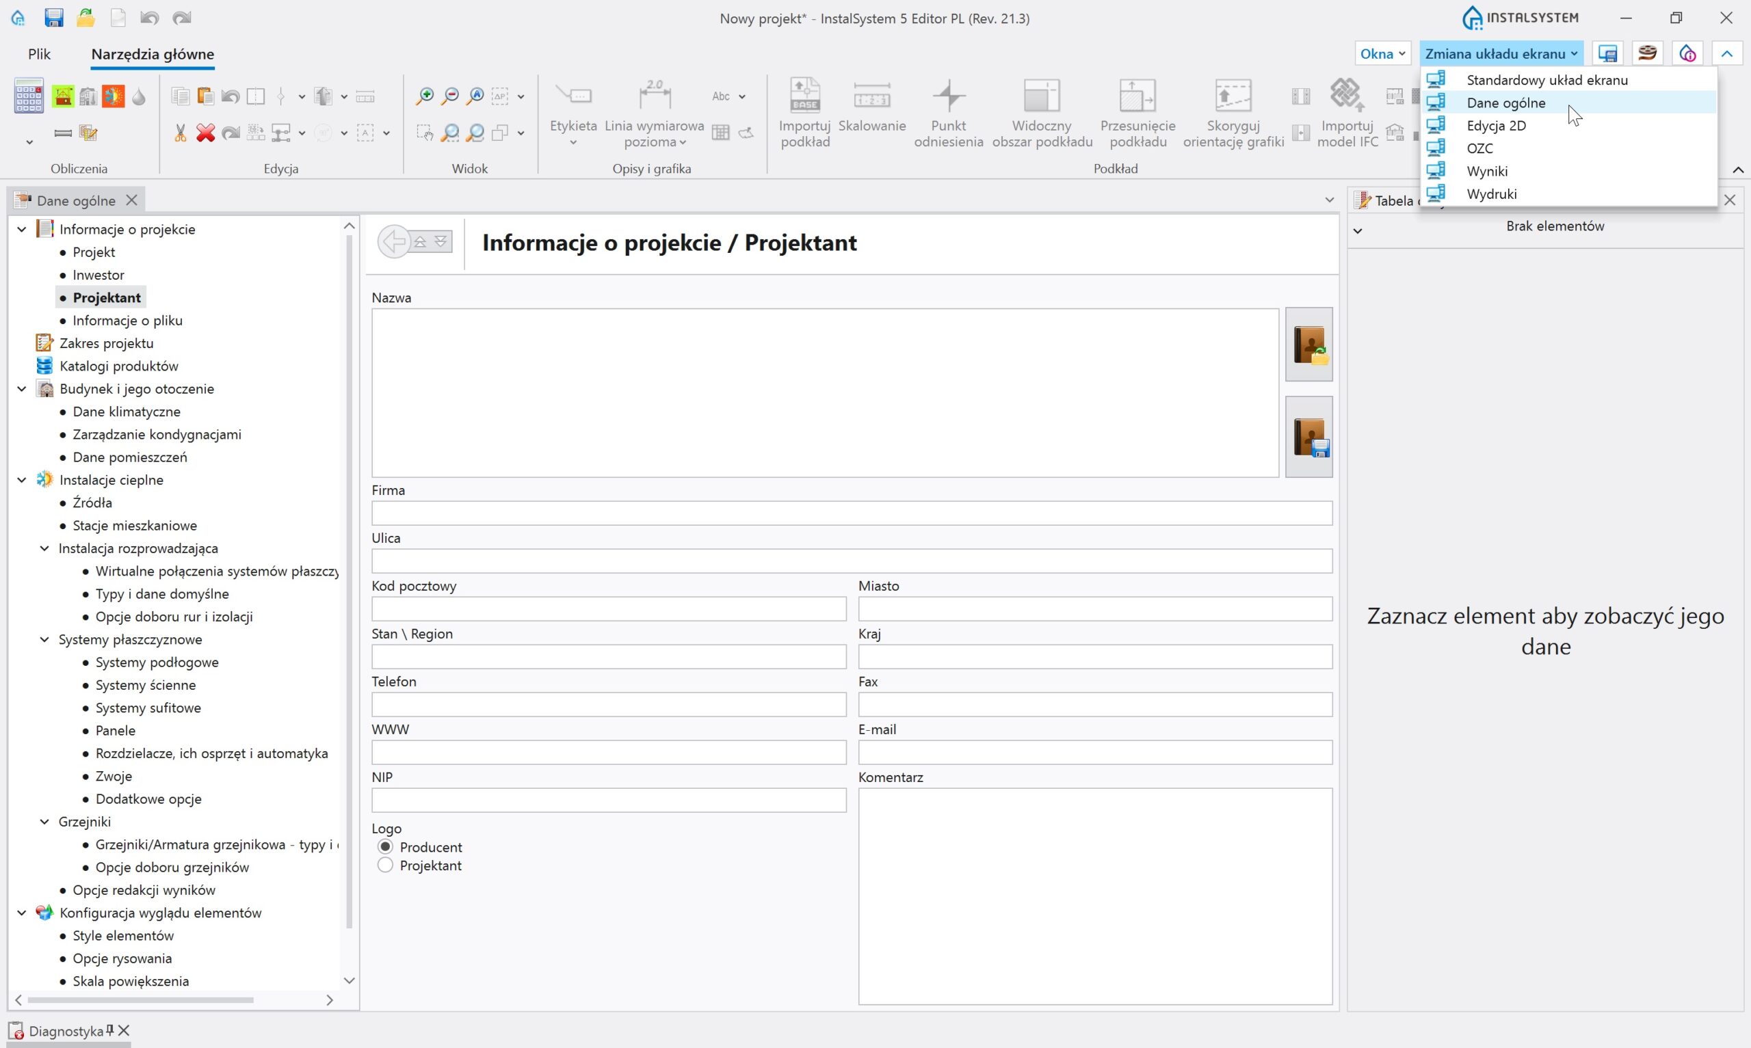Click the copy pages icon in Edycja
The height and width of the screenshot is (1048, 1751).
pos(180,96)
